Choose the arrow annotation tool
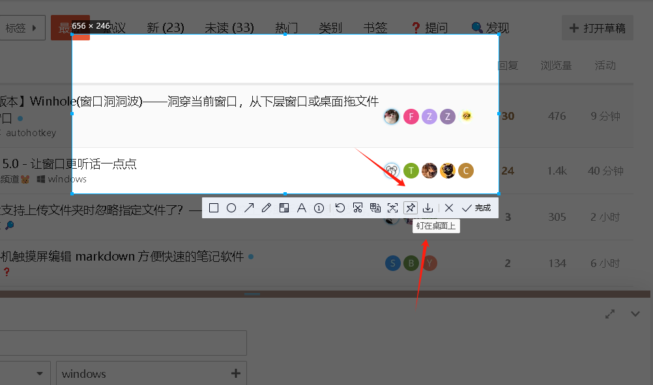 coord(249,208)
